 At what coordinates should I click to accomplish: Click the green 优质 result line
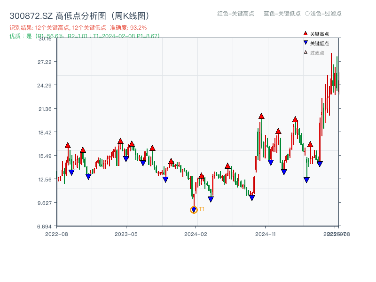85,36
